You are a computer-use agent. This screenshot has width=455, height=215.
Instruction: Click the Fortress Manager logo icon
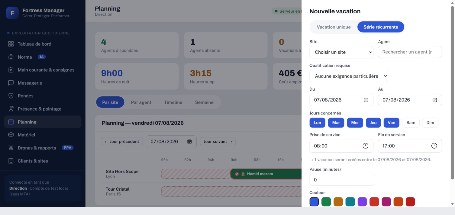coord(12,13)
